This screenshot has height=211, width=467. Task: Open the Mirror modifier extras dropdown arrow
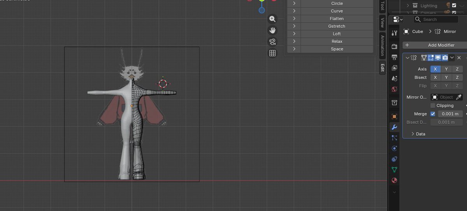[452, 58]
